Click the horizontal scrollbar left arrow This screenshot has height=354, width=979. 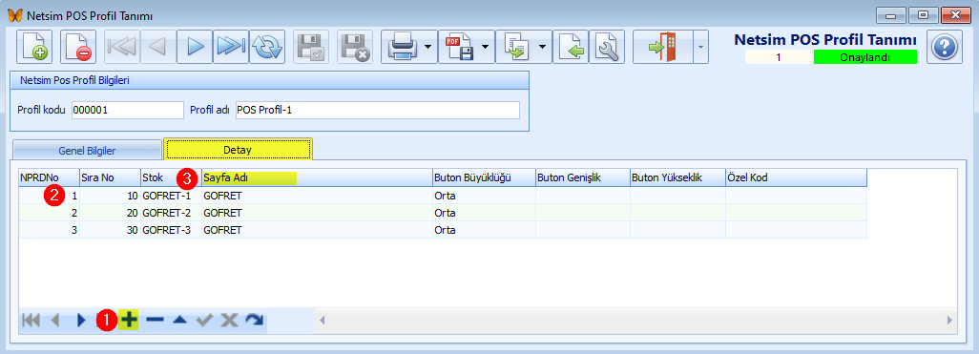(x=323, y=321)
